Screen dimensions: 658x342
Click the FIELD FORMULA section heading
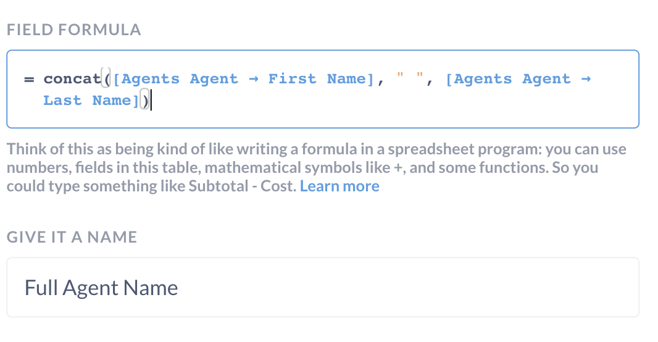tap(74, 30)
